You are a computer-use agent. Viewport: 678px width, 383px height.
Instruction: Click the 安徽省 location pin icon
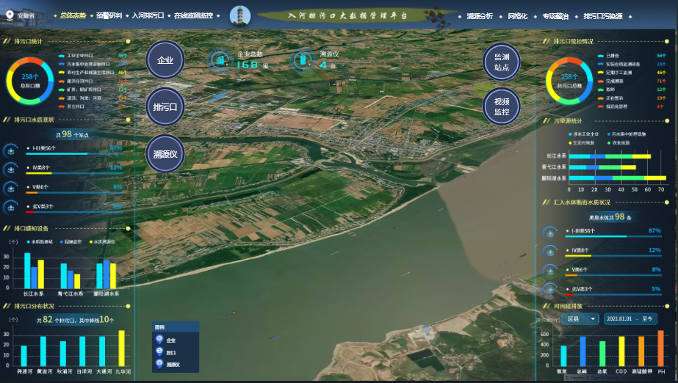tap(10, 15)
